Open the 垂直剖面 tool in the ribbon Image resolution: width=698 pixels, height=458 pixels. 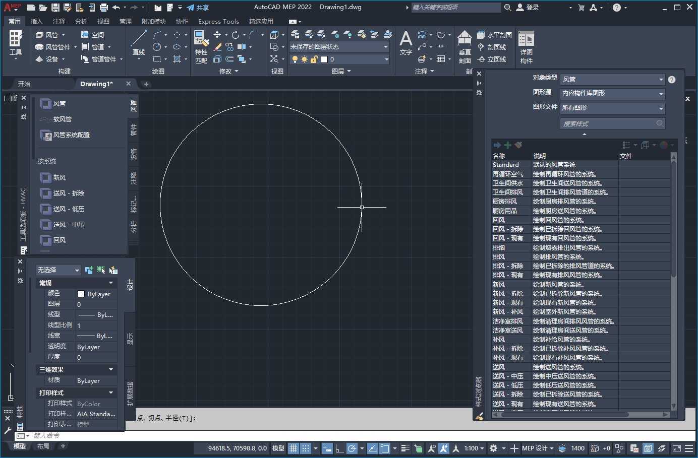point(464,43)
